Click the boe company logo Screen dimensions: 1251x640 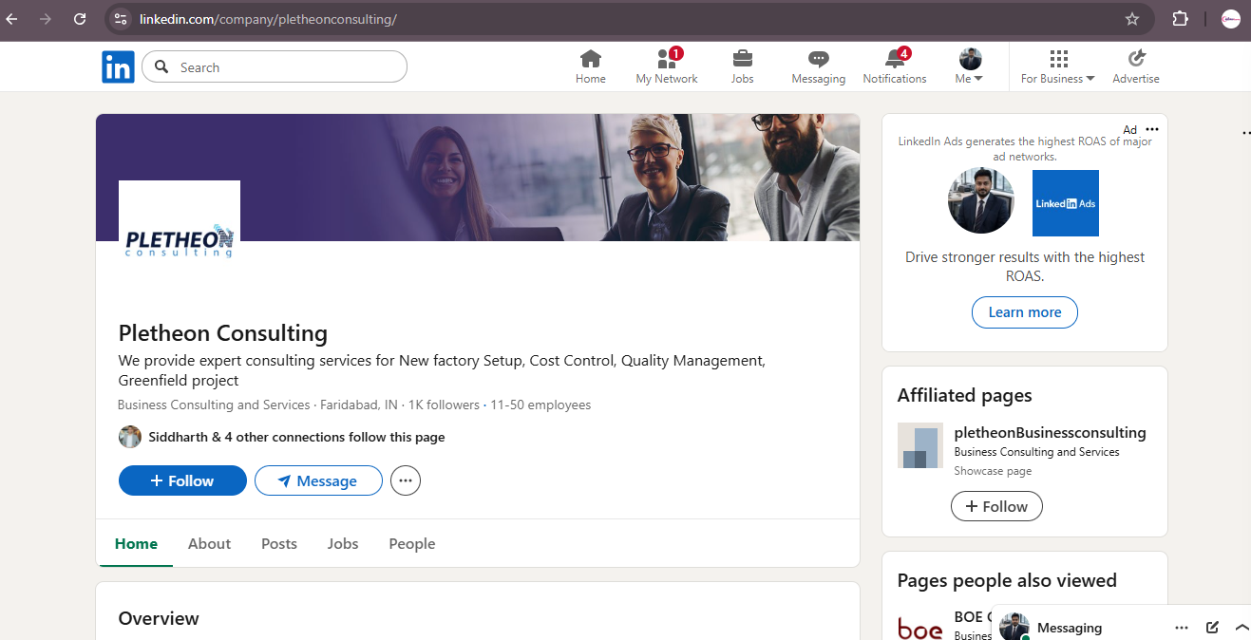(x=920, y=627)
